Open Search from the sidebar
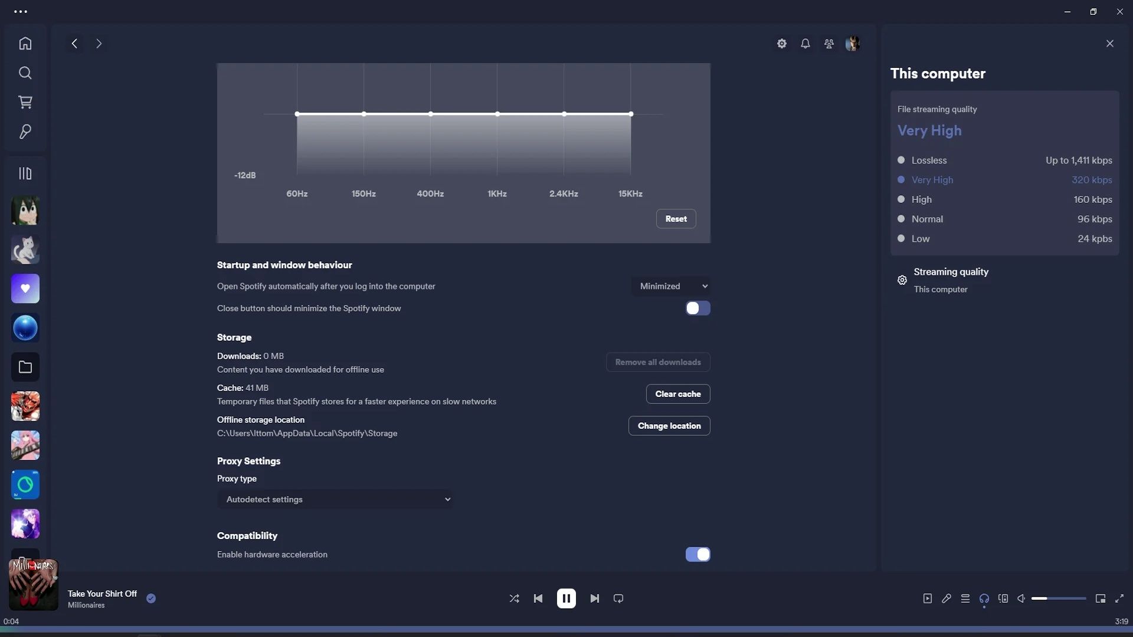 [x=24, y=73]
